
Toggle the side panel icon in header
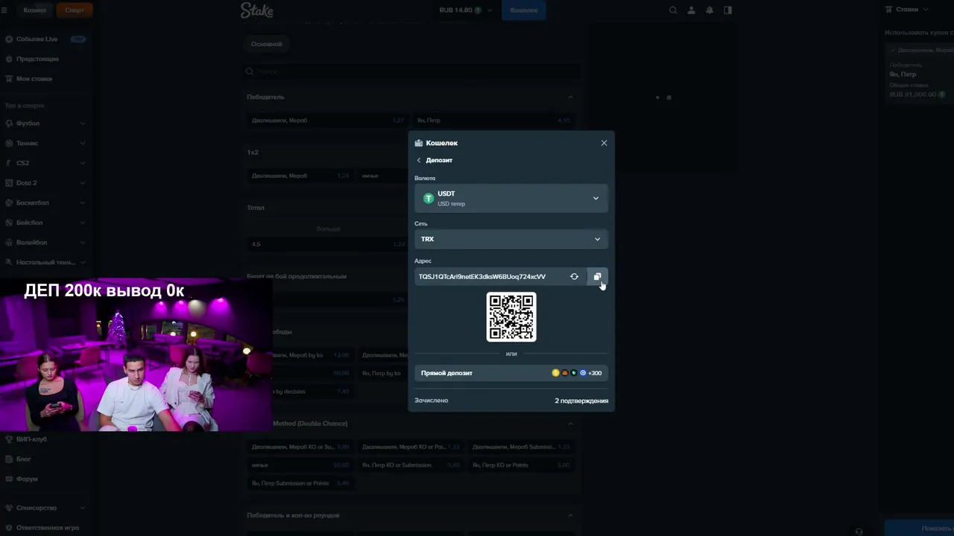[x=728, y=10]
